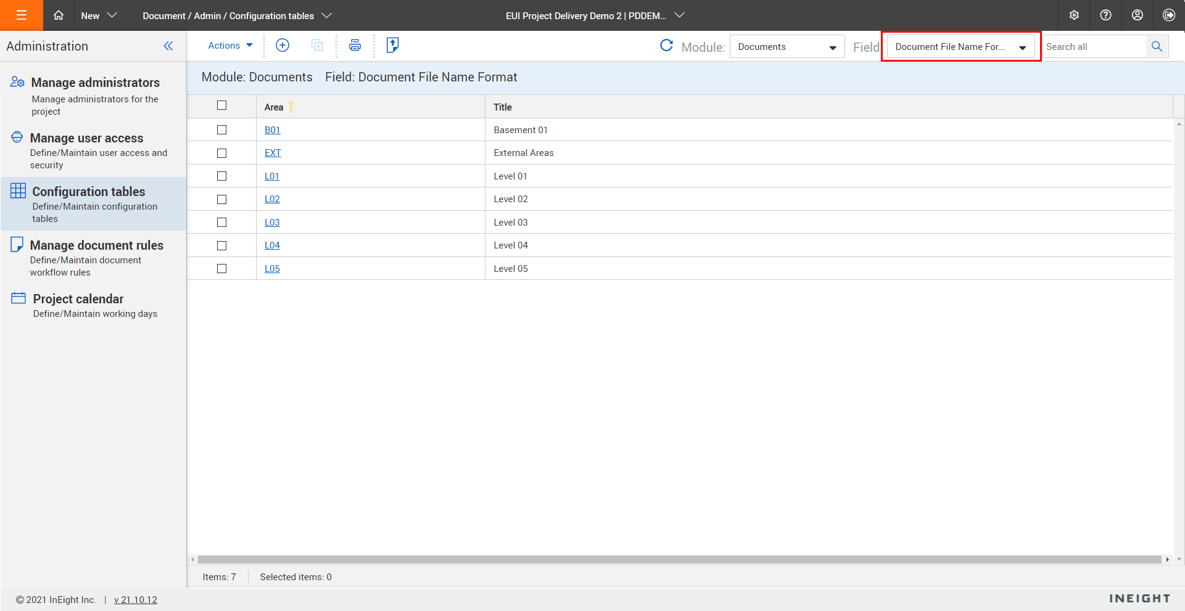Check the box for row L01
This screenshot has width=1185, height=611.
pyautogui.click(x=221, y=176)
